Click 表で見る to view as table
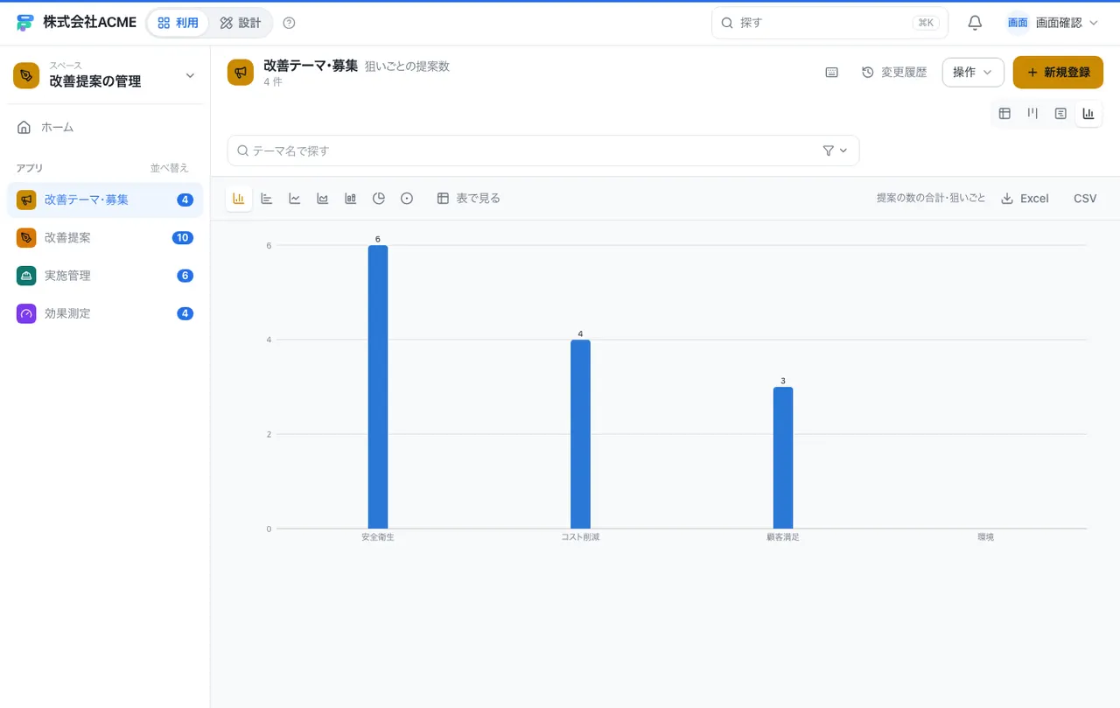The width and height of the screenshot is (1120, 708). pyautogui.click(x=469, y=199)
